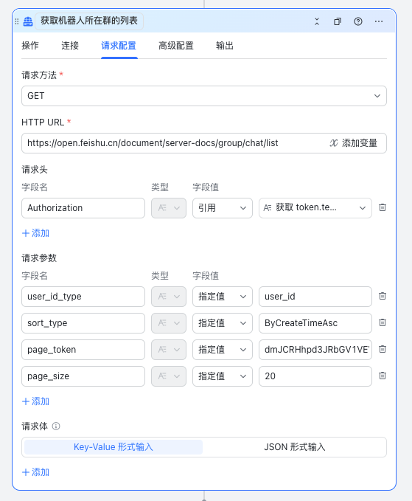Open the help question-mark icon
This screenshot has height=501, width=412.
(x=358, y=21)
